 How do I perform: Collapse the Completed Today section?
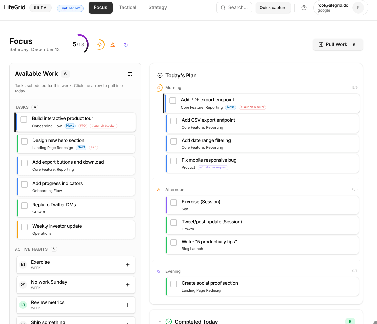coord(160,321)
